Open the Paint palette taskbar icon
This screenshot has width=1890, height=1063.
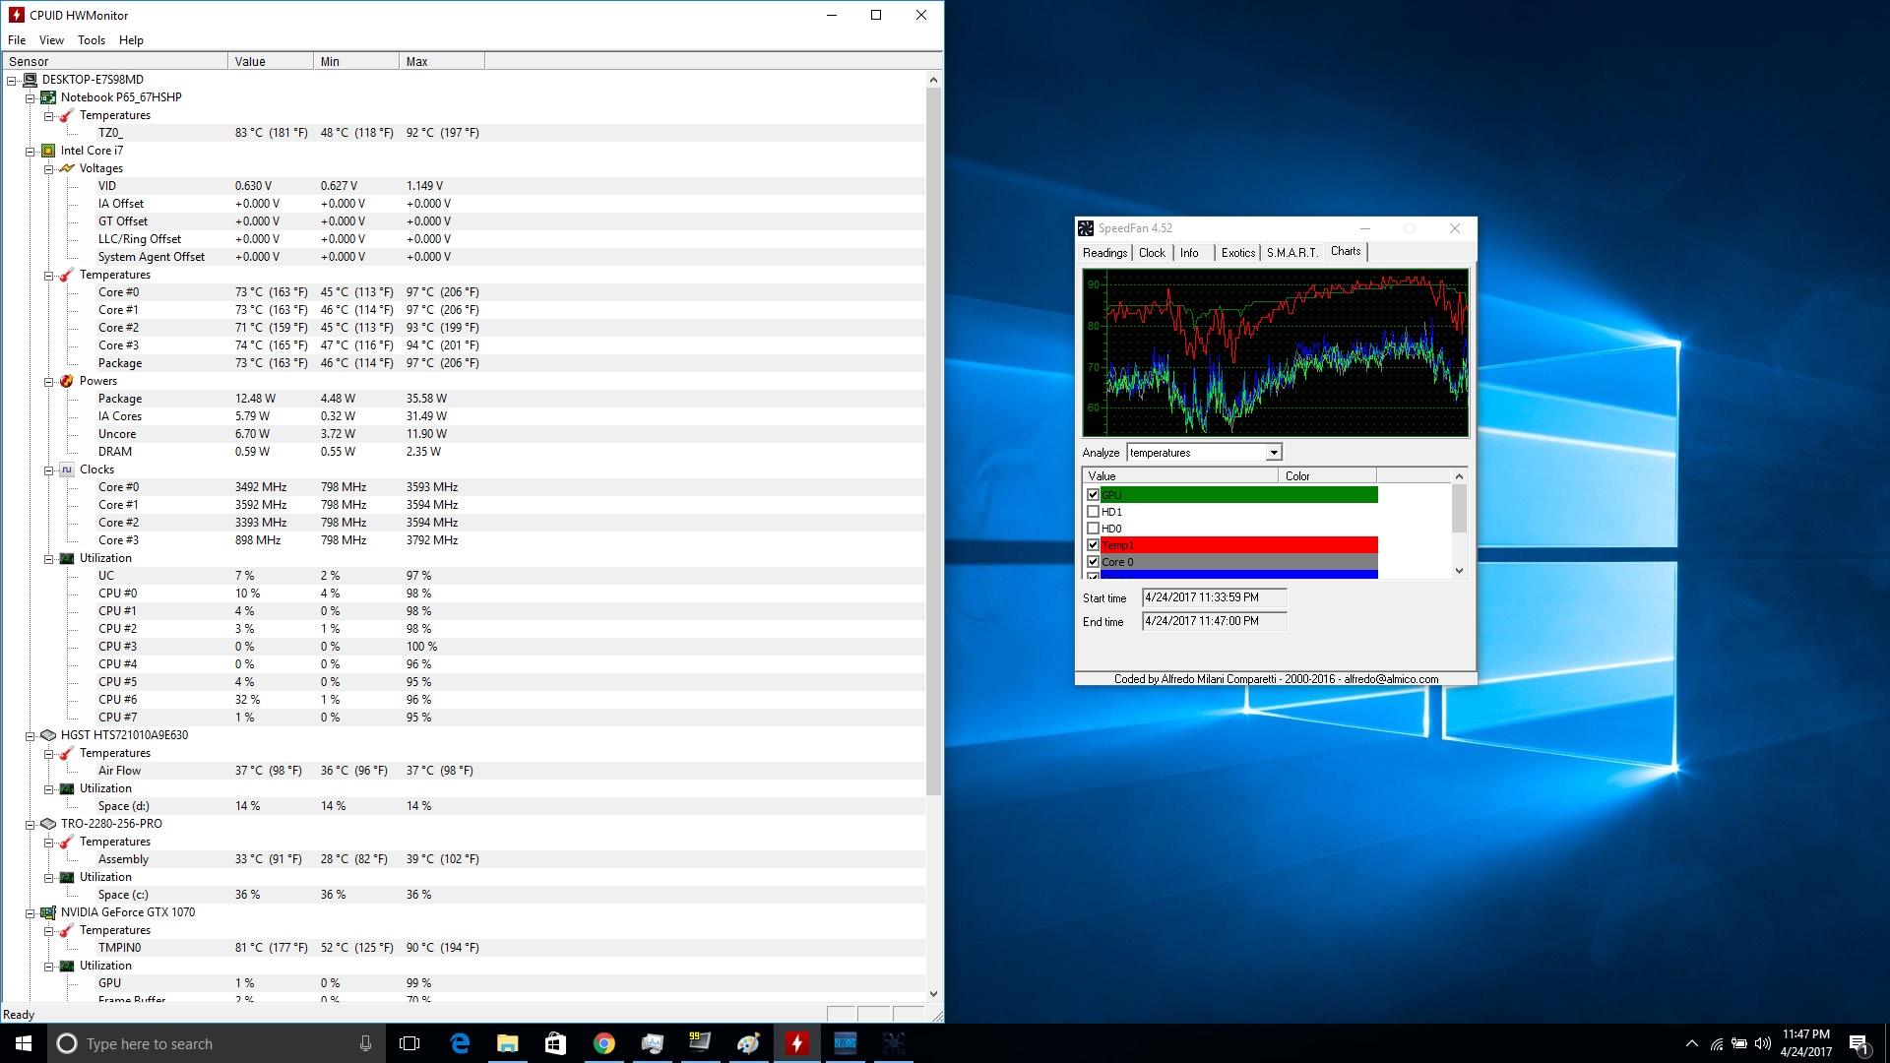pyautogui.click(x=748, y=1043)
